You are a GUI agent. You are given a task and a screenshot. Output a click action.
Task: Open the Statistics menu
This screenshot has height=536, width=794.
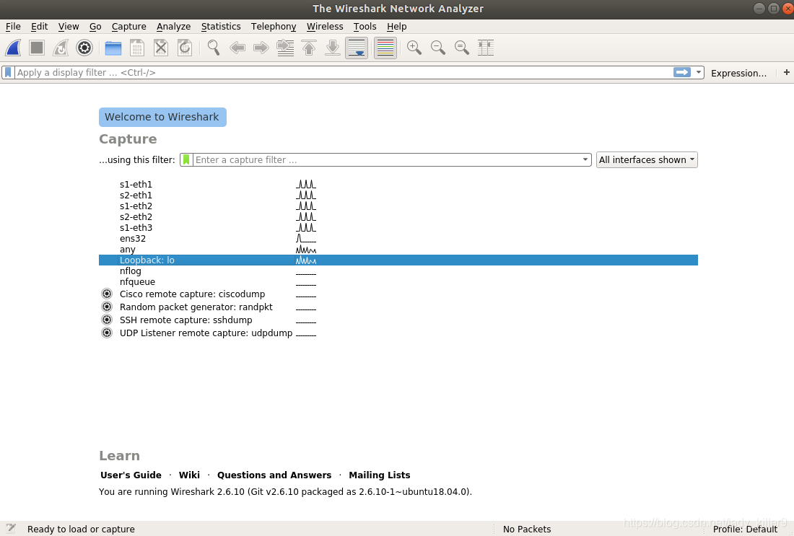click(221, 26)
